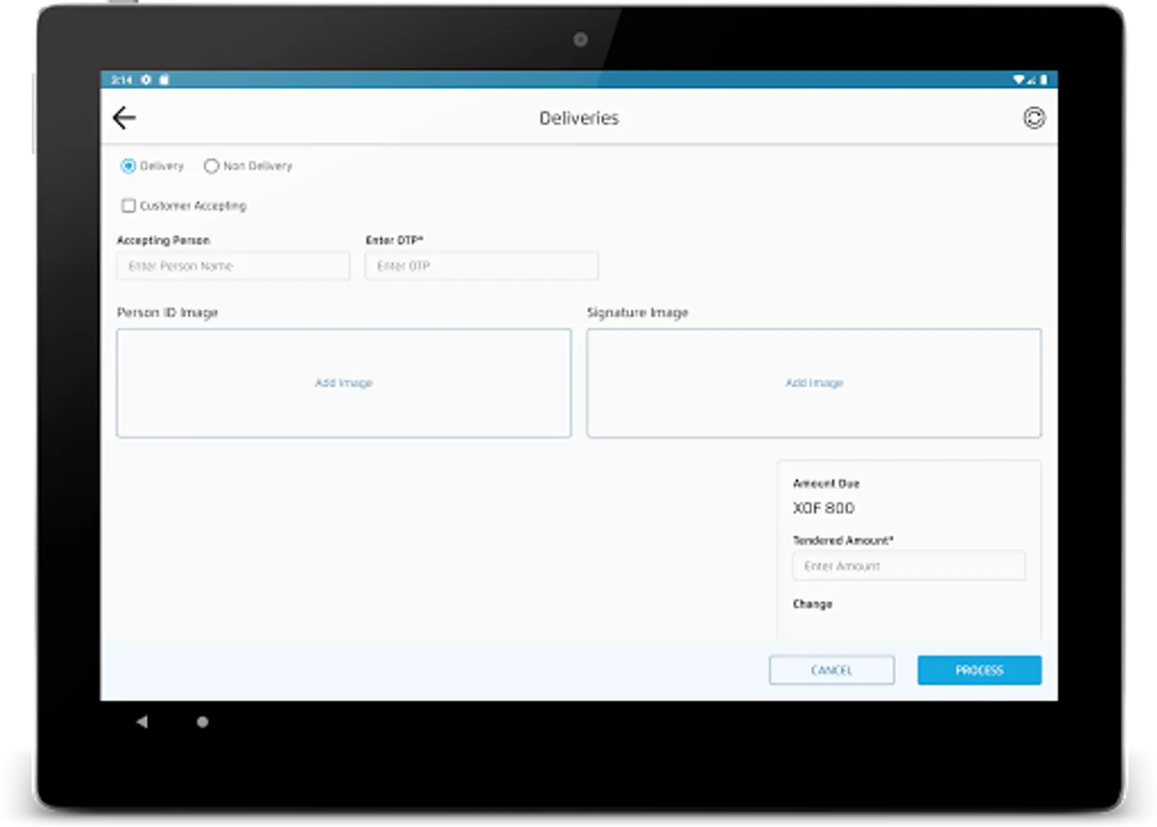Click the Tendered Amount input field
The image size is (1157, 827).
[909, 566]
